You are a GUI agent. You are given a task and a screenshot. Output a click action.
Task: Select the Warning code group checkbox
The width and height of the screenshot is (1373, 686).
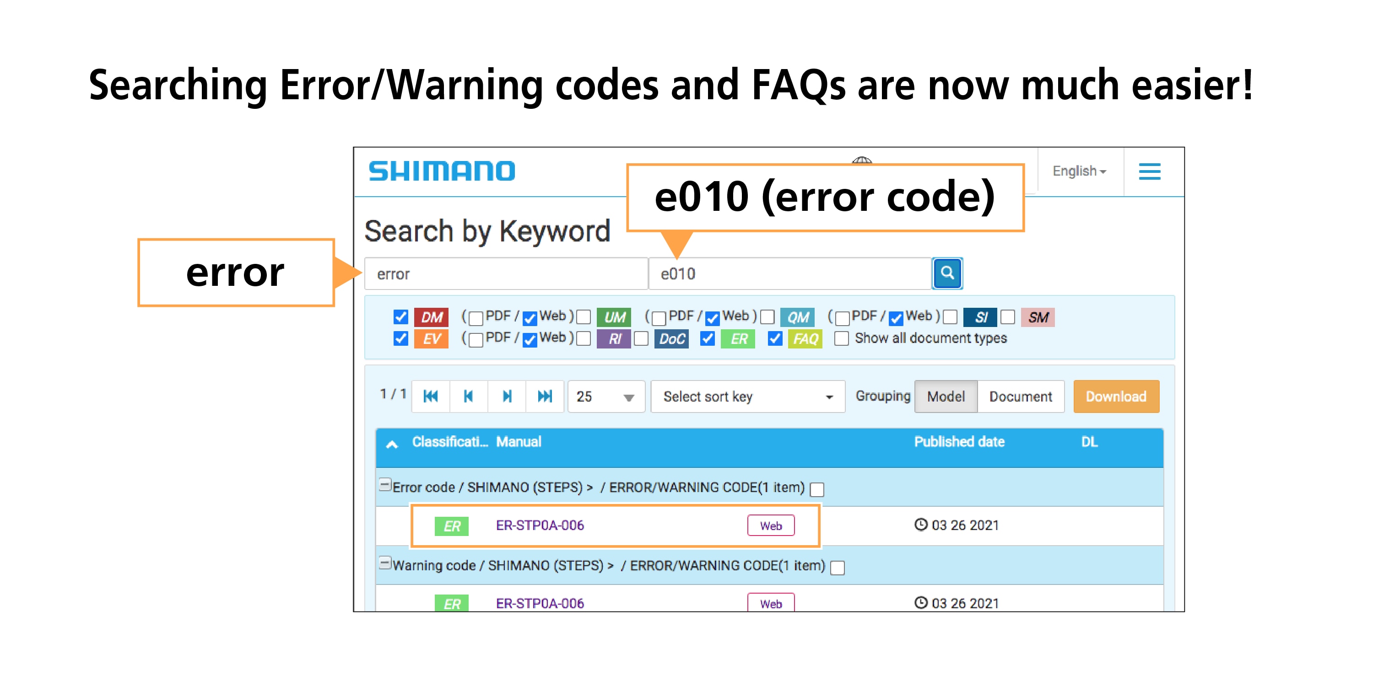click(x=838, y=568)
